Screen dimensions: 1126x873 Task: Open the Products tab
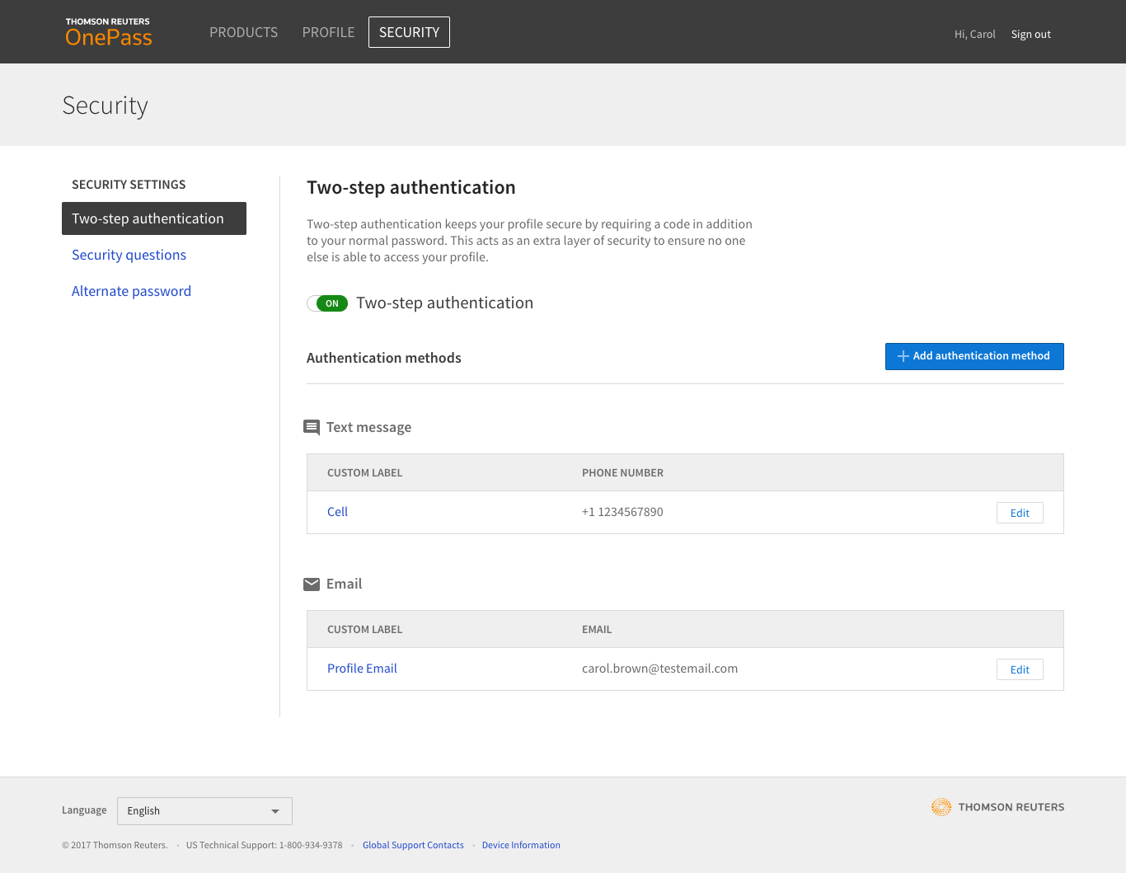243,32
